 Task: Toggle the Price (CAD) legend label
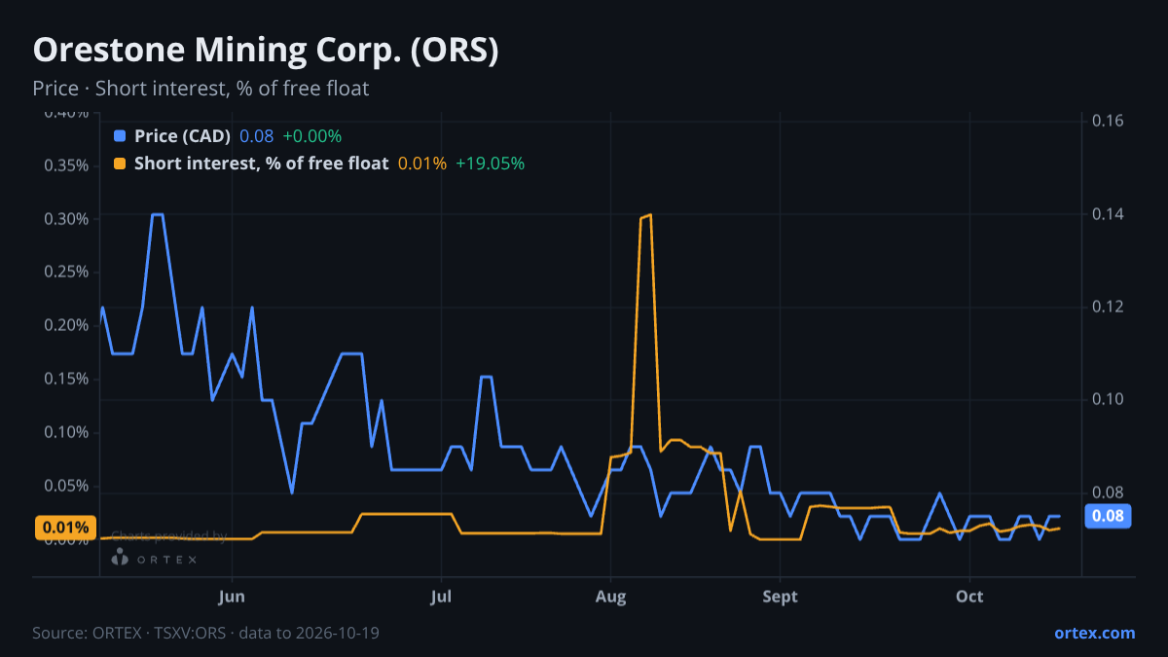pos(183,136)
